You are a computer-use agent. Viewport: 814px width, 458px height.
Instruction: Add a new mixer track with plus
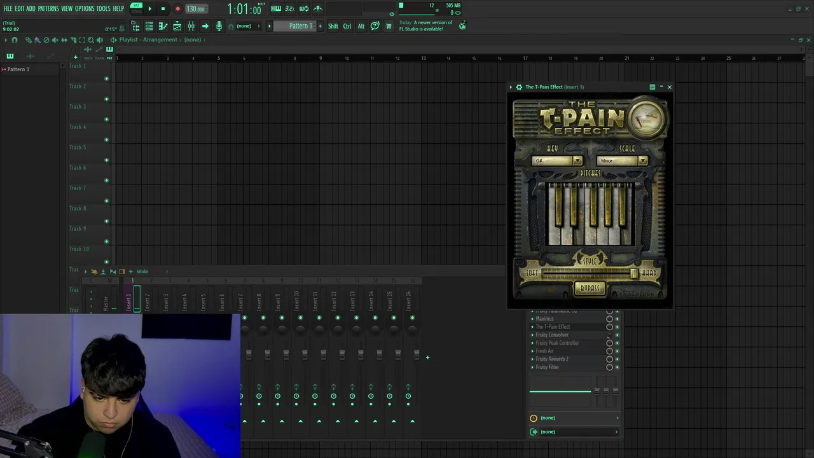pyautogui.click(x=427, y=357)
